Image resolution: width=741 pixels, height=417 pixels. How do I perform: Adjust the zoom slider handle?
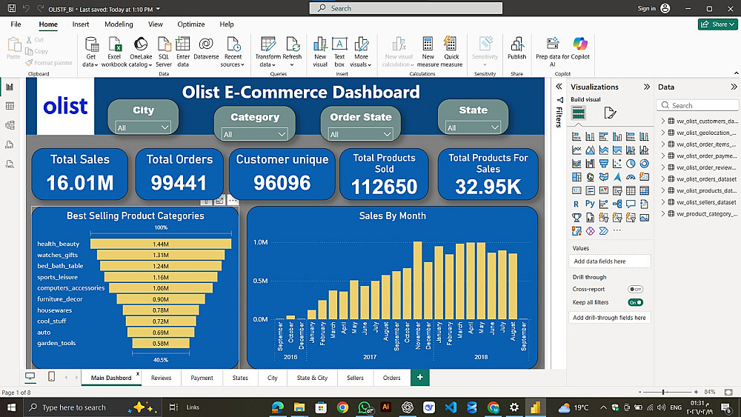pos(663,392)
